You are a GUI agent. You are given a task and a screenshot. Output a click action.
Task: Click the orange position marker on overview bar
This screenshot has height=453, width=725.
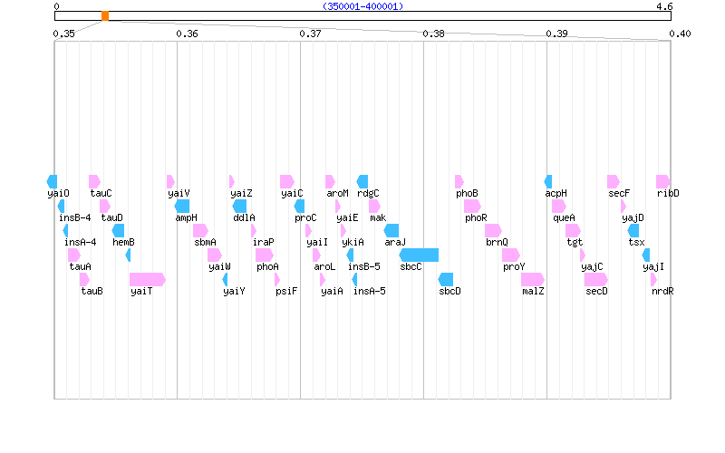105,16
